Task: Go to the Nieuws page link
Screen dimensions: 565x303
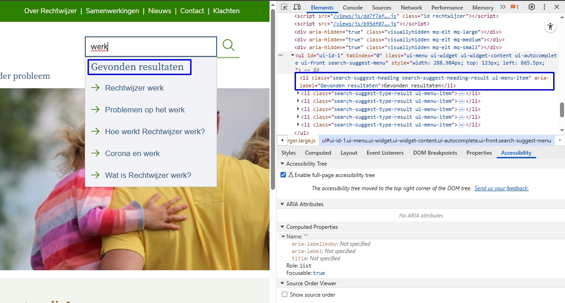Action: 160,11
